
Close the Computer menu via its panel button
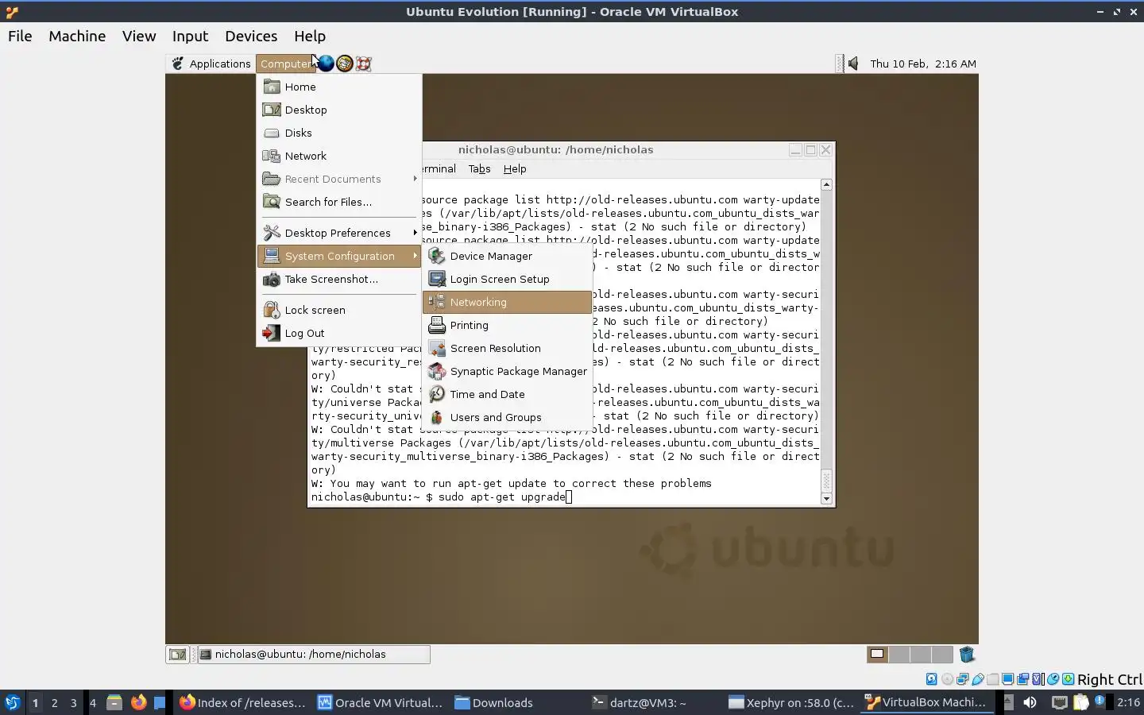click(285, 64)
